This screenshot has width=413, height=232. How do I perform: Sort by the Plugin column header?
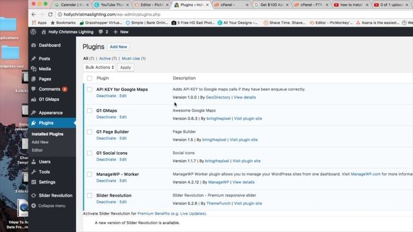(x=103, y=78)
